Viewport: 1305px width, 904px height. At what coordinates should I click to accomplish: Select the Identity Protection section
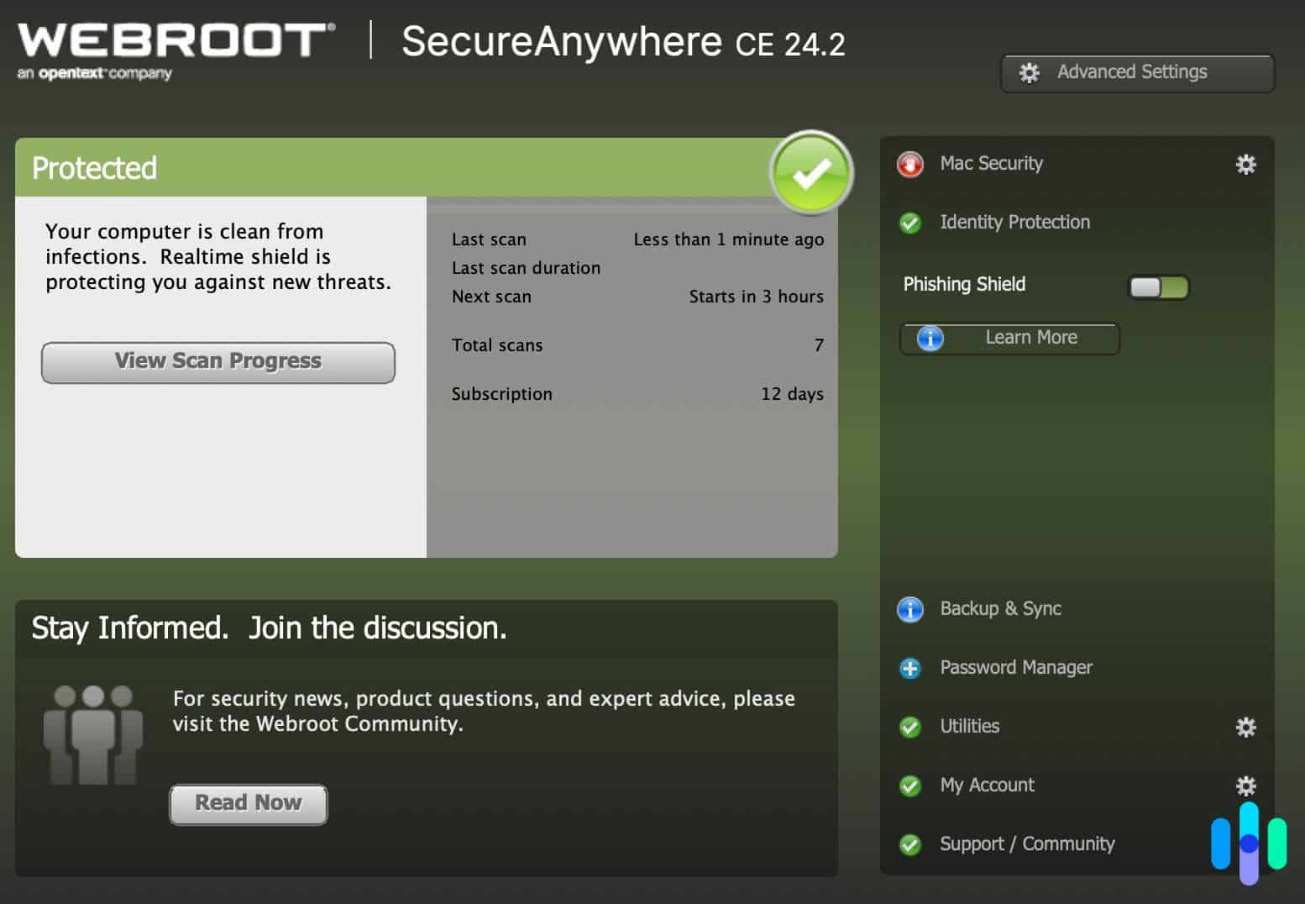1014,223
